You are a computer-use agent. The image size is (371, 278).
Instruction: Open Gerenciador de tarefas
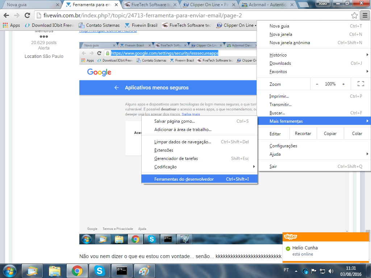point(200,159)
